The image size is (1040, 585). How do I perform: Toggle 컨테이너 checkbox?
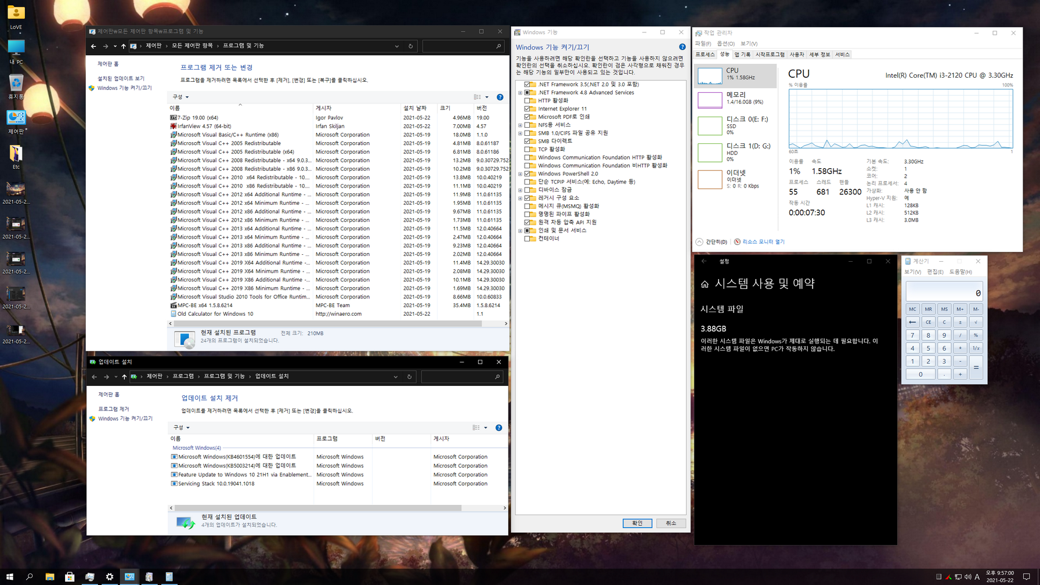pos(528,239)
